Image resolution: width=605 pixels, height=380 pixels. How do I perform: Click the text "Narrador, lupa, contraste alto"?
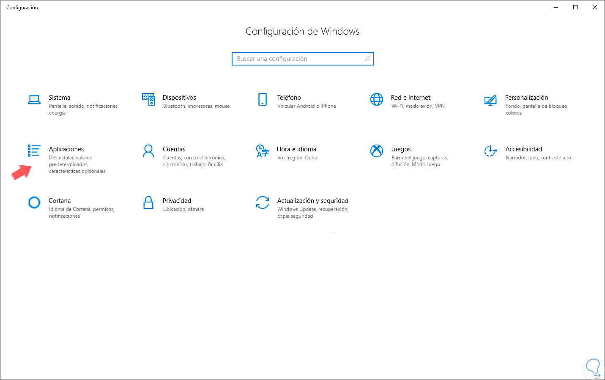(x=538, y=158)
